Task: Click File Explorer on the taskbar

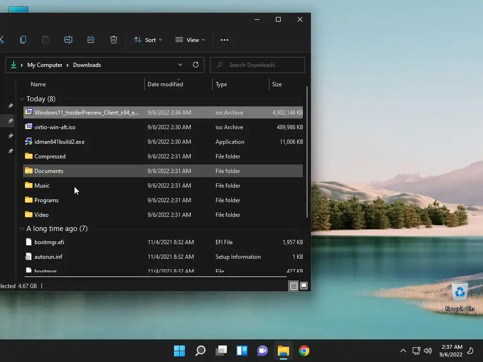Action: point(283,351)
